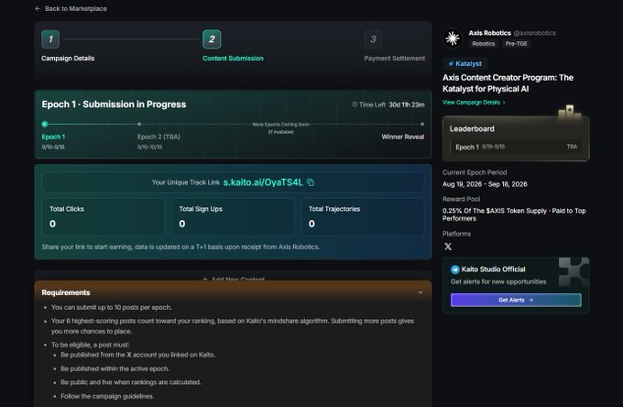Viewport: 623px width, 407px height.
Task: Open step 1 Campaign Details
Action: tap(50, 39)
